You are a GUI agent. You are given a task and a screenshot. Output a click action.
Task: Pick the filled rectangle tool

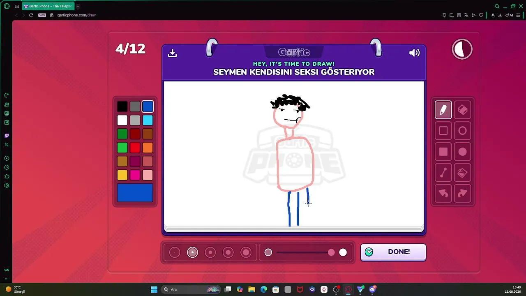tap(443, 152)
